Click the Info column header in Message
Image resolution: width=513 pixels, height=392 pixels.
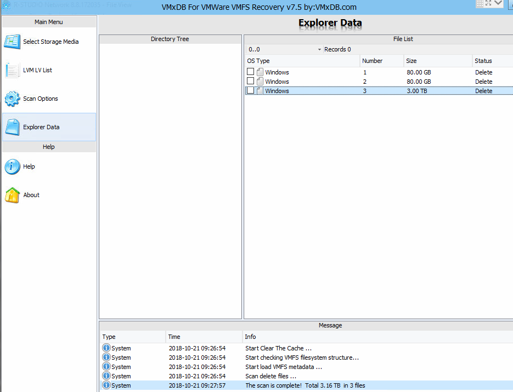[x=377, y=337]
